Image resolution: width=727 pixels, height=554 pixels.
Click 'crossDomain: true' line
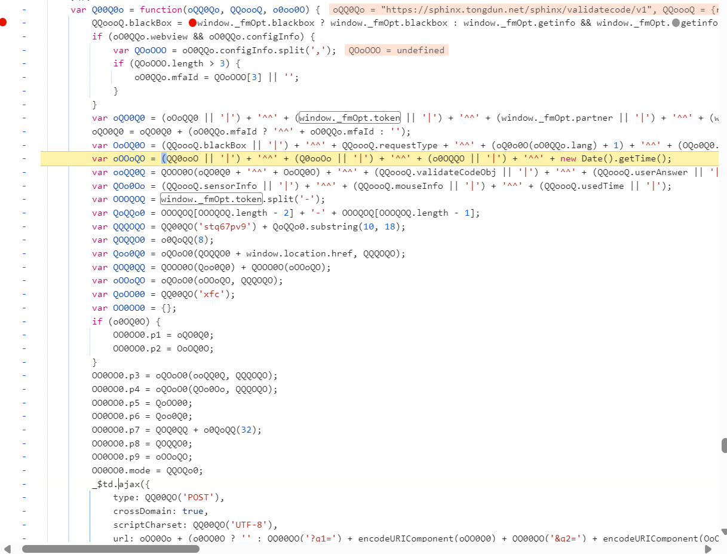pos(159,511)
